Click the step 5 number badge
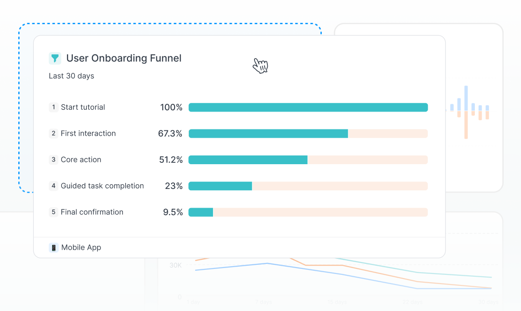The height and width of the screenshot is (311, 521). [53, 212]
